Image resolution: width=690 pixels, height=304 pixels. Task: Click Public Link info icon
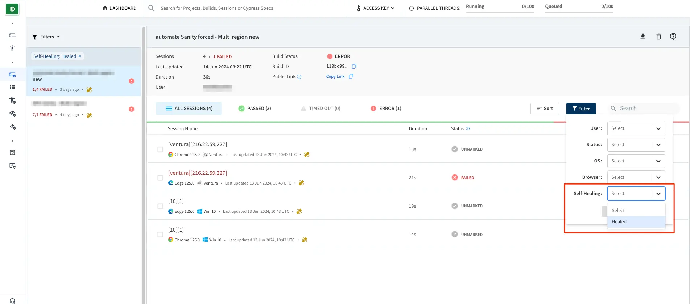click(299, 77)
